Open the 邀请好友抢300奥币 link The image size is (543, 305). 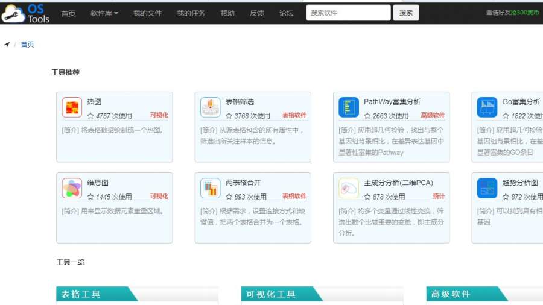(x=512, y=13)
